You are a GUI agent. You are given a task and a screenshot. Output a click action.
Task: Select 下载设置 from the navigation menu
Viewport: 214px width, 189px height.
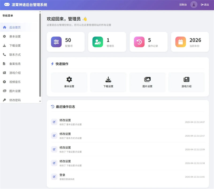(15, 46)
